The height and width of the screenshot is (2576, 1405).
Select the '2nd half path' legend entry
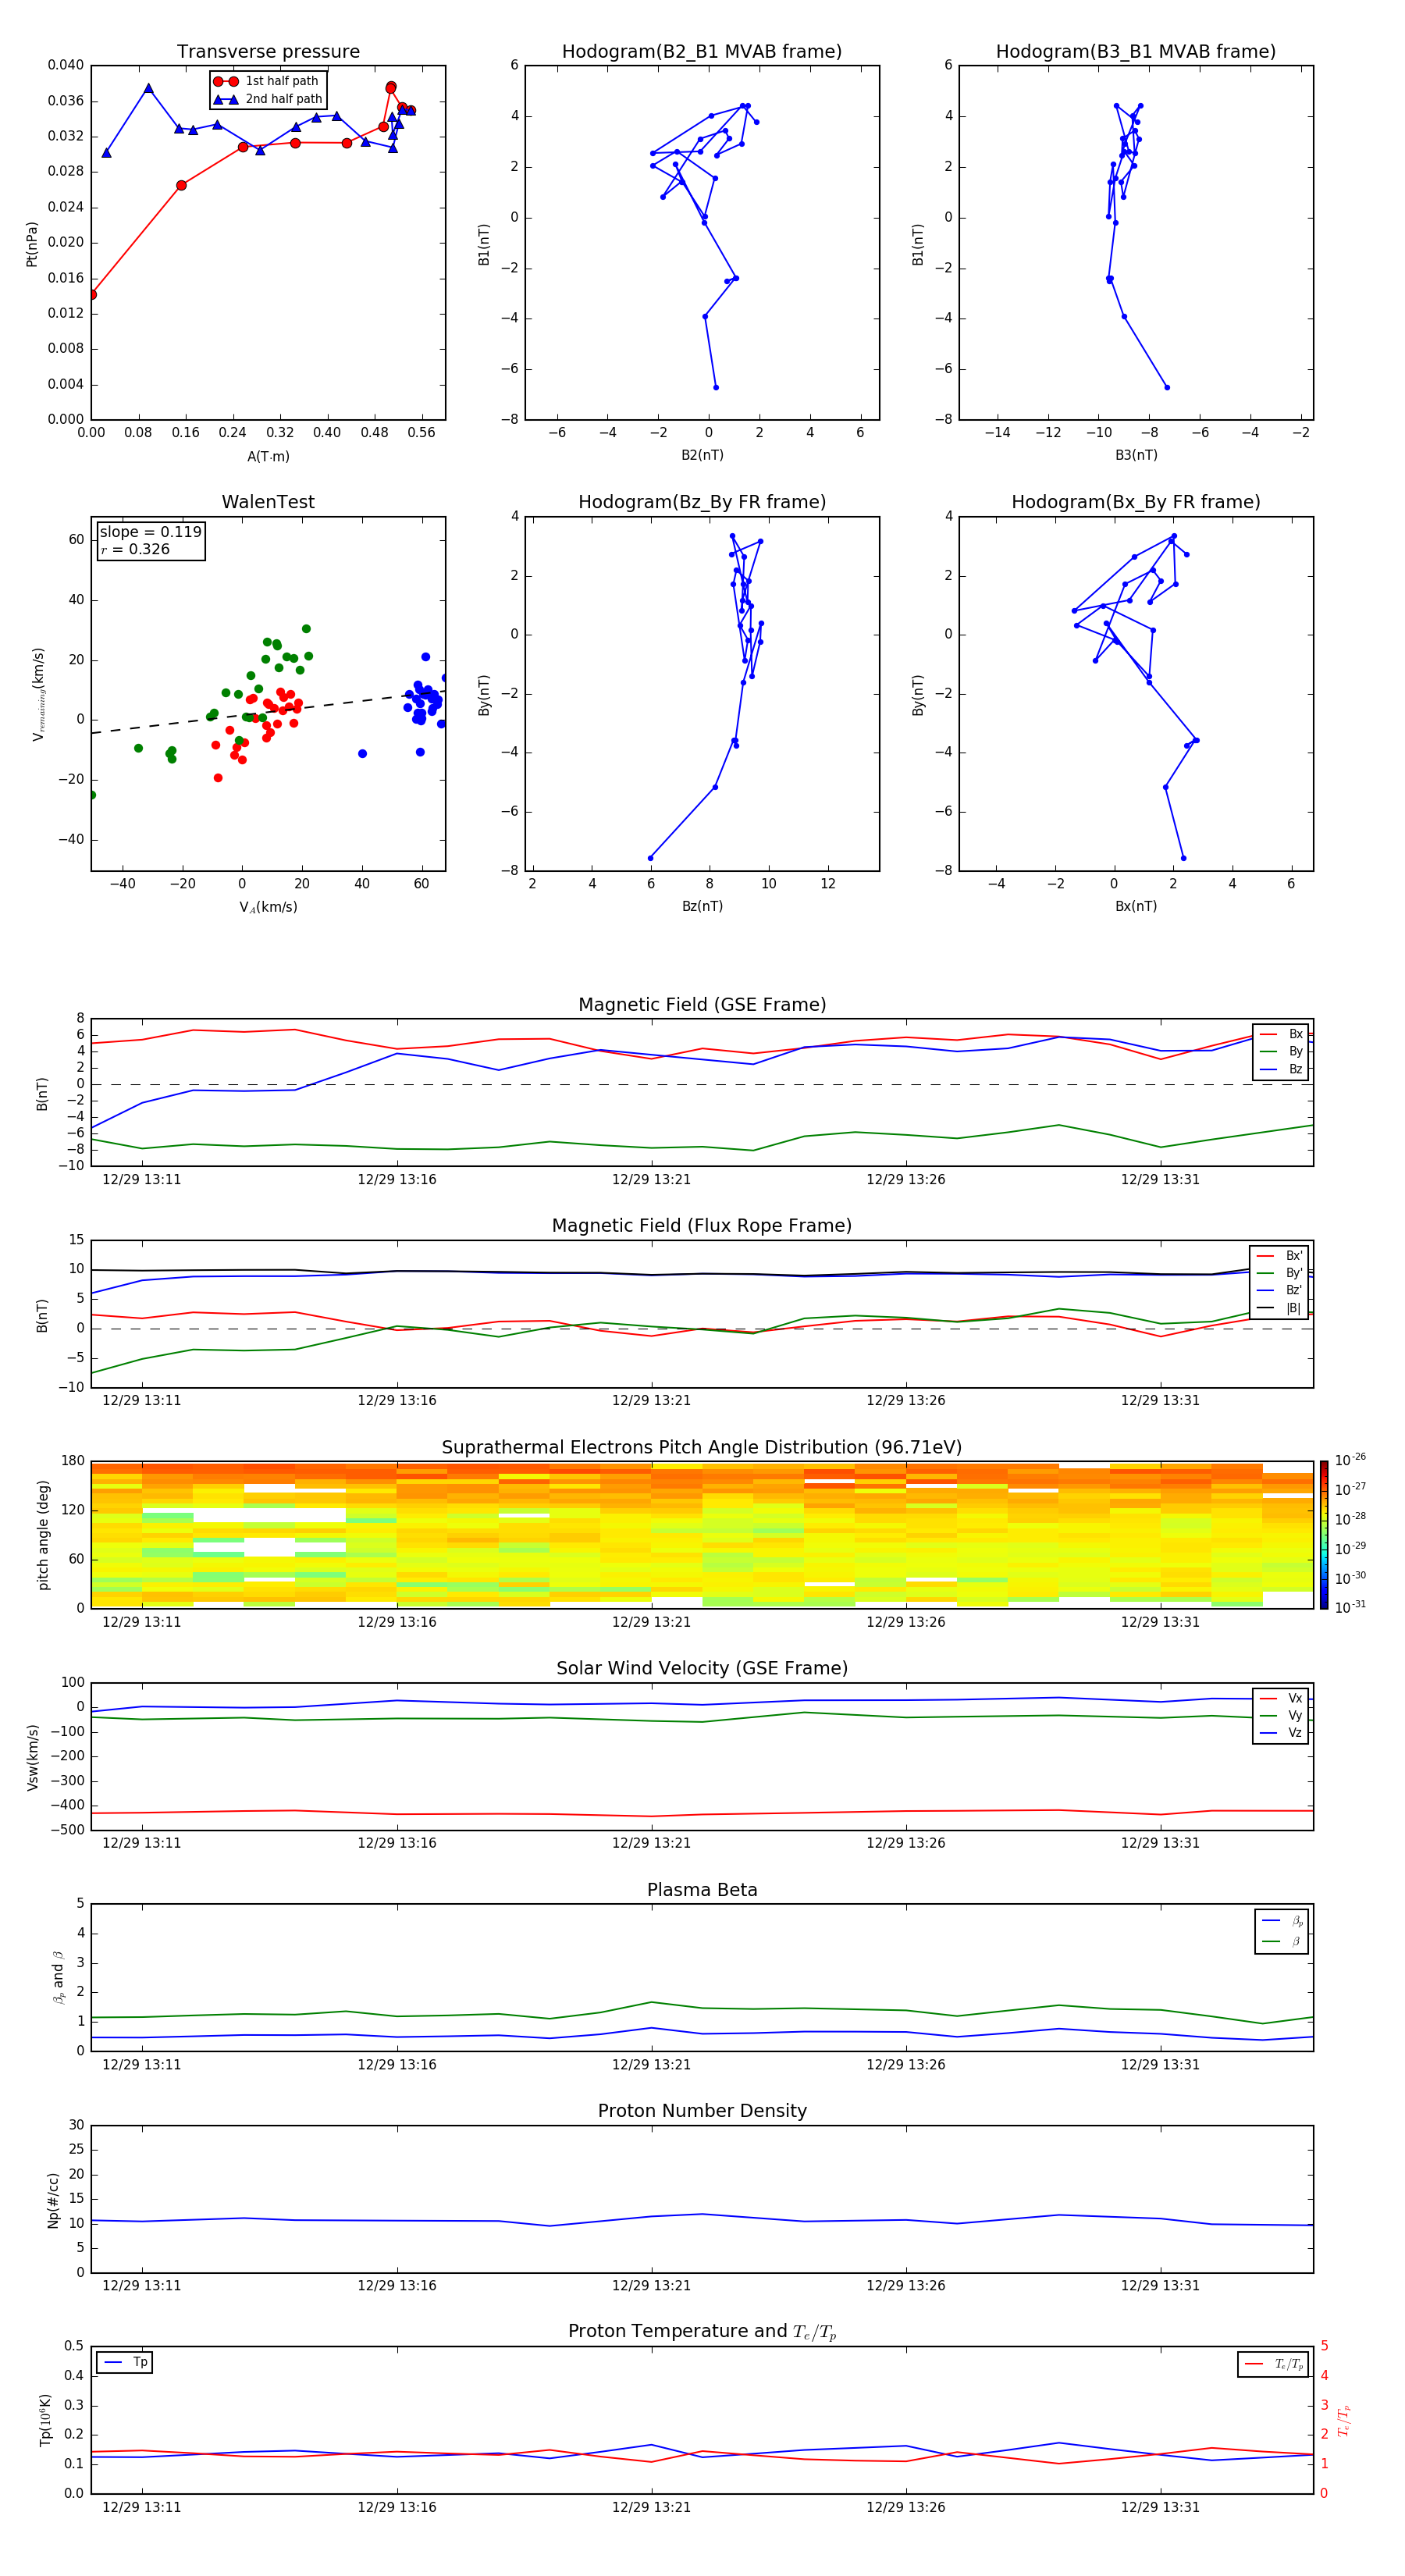tap(267, 99)
